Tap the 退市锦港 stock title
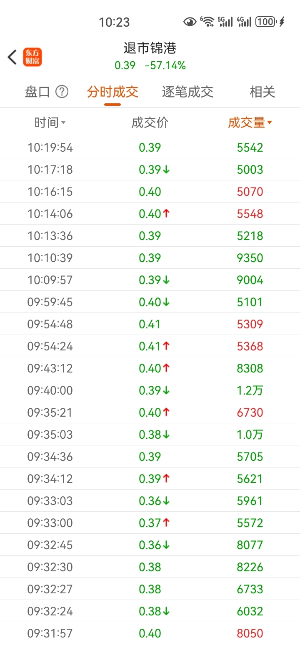Screen dimensions: 300x650 click(x=150, y=48)
